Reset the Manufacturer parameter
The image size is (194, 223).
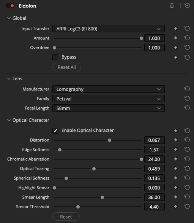tap(187, 89)
